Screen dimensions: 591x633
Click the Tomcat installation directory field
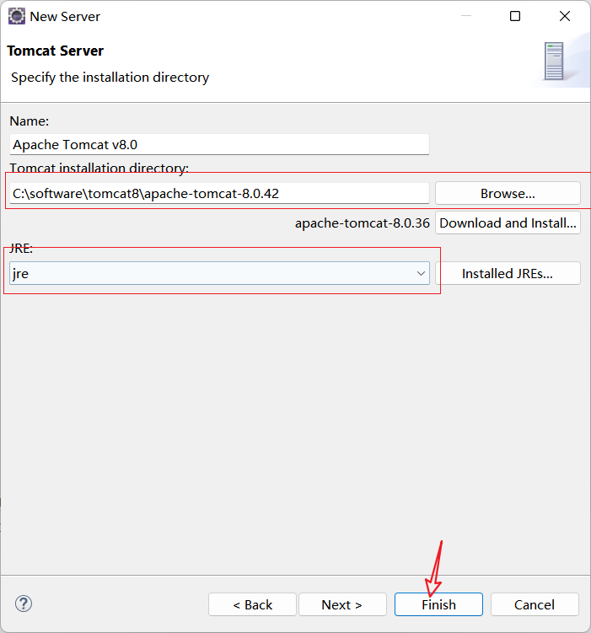(219, 193)
